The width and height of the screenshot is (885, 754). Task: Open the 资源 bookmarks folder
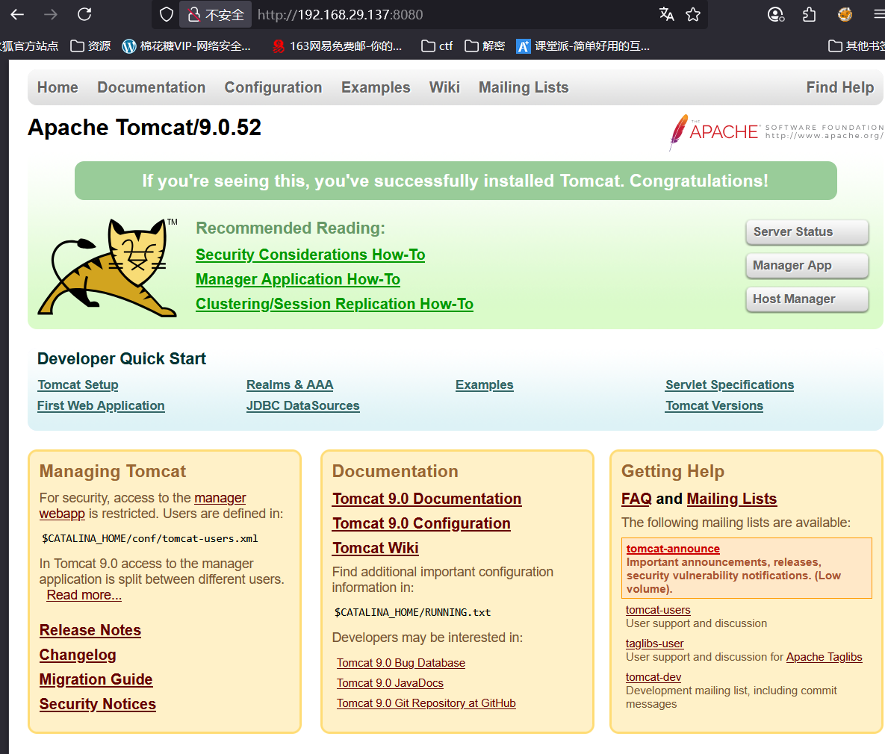click(x=90, y=46)
